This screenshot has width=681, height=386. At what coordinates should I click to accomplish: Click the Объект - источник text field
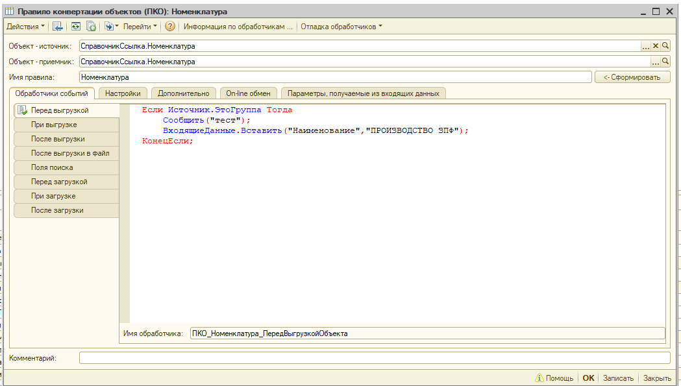coord(360,46)
